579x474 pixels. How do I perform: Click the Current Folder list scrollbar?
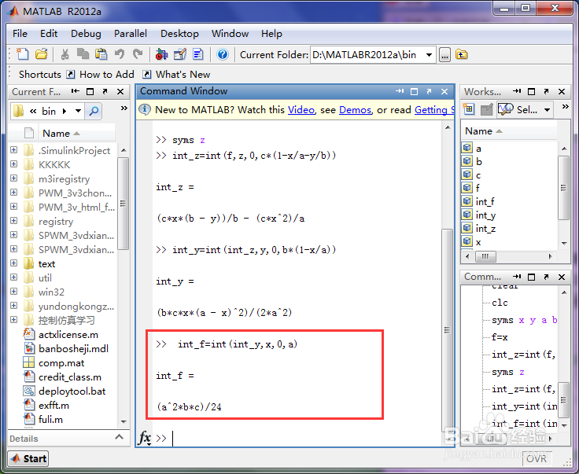coord(124,204)
